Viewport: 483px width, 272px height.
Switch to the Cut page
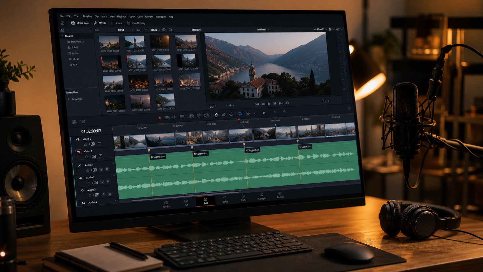point(186,203)
